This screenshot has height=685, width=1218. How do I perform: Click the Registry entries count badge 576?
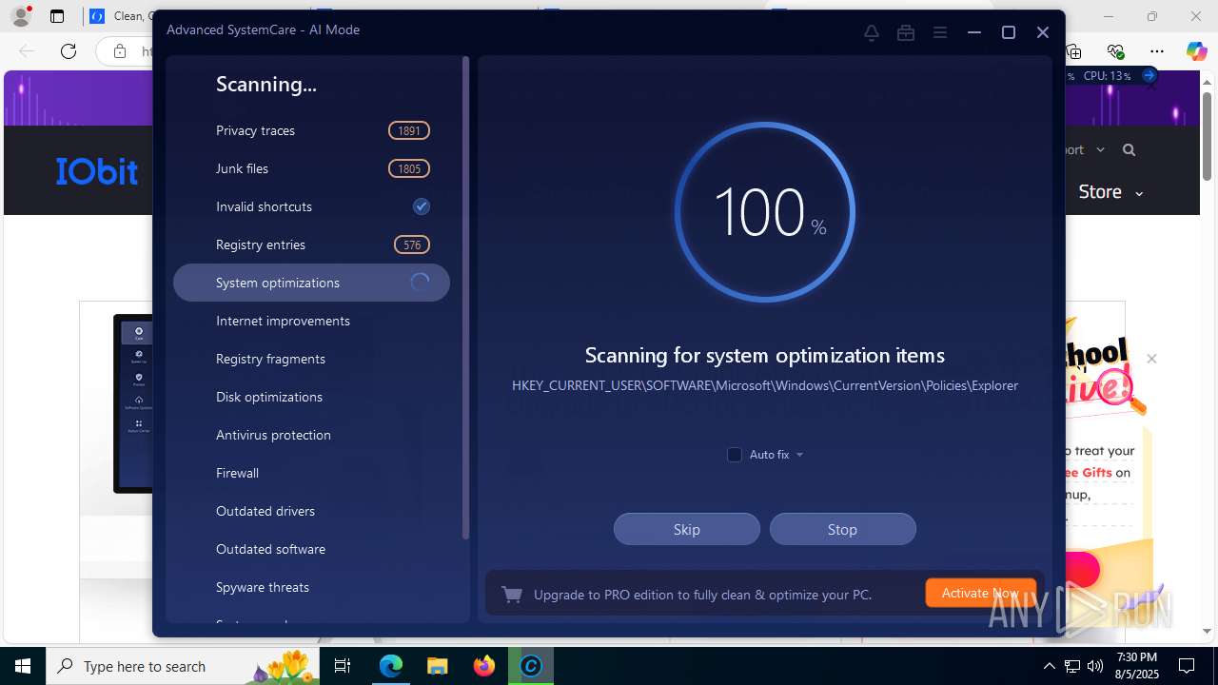[412, 245]
